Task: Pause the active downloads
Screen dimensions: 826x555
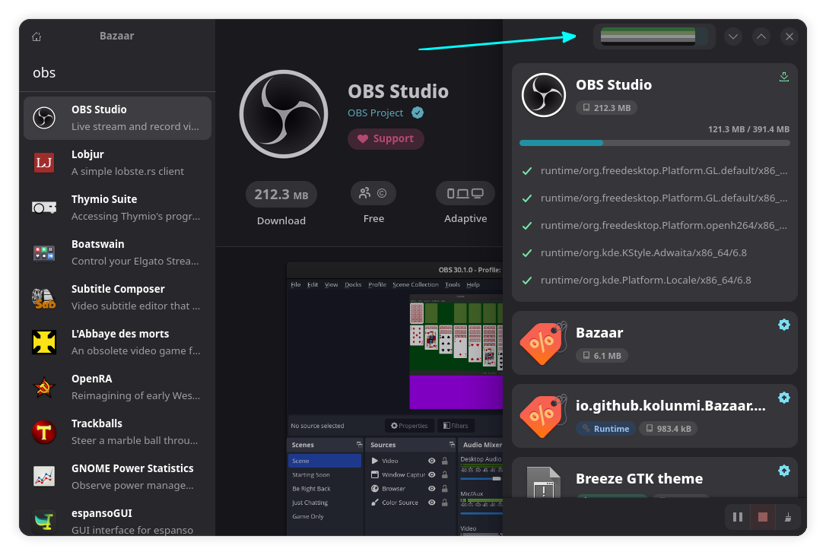Action: pos(737,516)
